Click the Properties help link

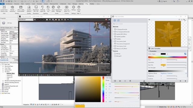coord(4,60)
